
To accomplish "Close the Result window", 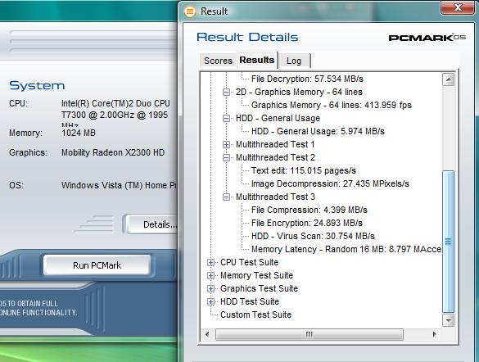I will coord(459,7).
